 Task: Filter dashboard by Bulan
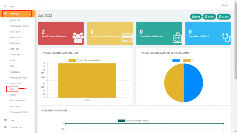pyautogui.click(x=209, y=17)
